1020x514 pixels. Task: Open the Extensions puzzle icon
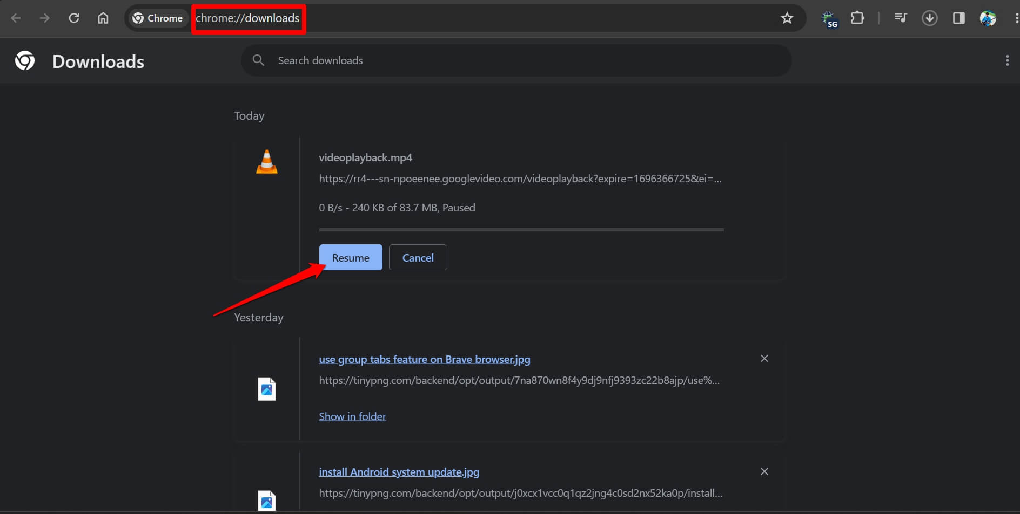click(x=857, y=18)
